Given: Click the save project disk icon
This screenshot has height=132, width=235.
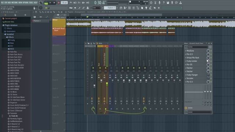Looking at the screenshot, I should pyautogui.click(x=168, y=3).
